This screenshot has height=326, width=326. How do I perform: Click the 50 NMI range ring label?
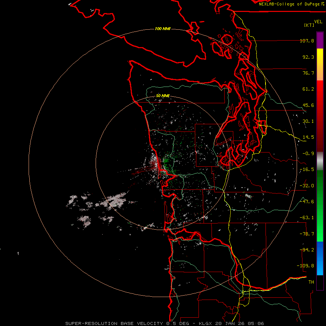163,96
